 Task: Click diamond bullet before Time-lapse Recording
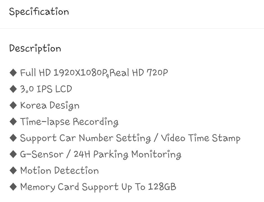(x=13, y=122)
